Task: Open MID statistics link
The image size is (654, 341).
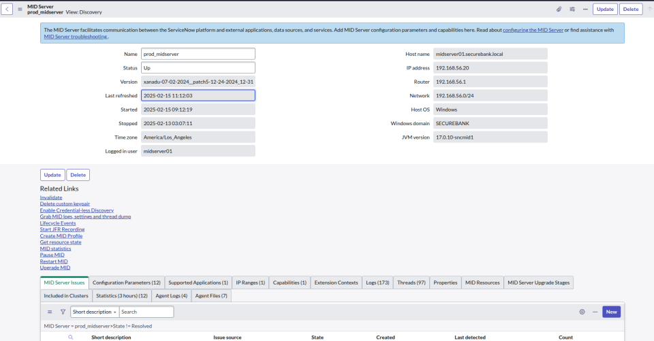Action: tap(55, 248)
